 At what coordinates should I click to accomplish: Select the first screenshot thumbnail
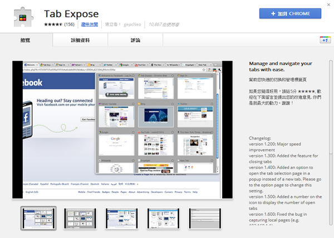pos(38,218)
